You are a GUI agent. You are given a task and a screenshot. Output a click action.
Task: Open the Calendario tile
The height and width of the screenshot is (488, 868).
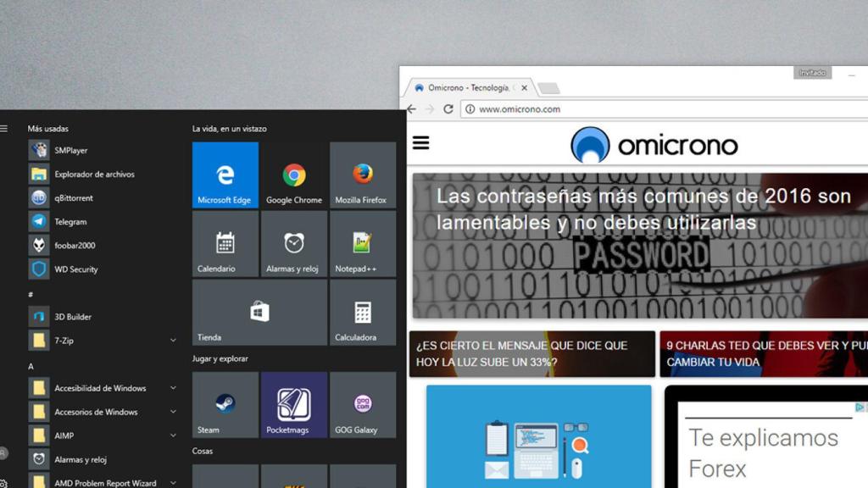pyautogui.click(x=224, y=244)
